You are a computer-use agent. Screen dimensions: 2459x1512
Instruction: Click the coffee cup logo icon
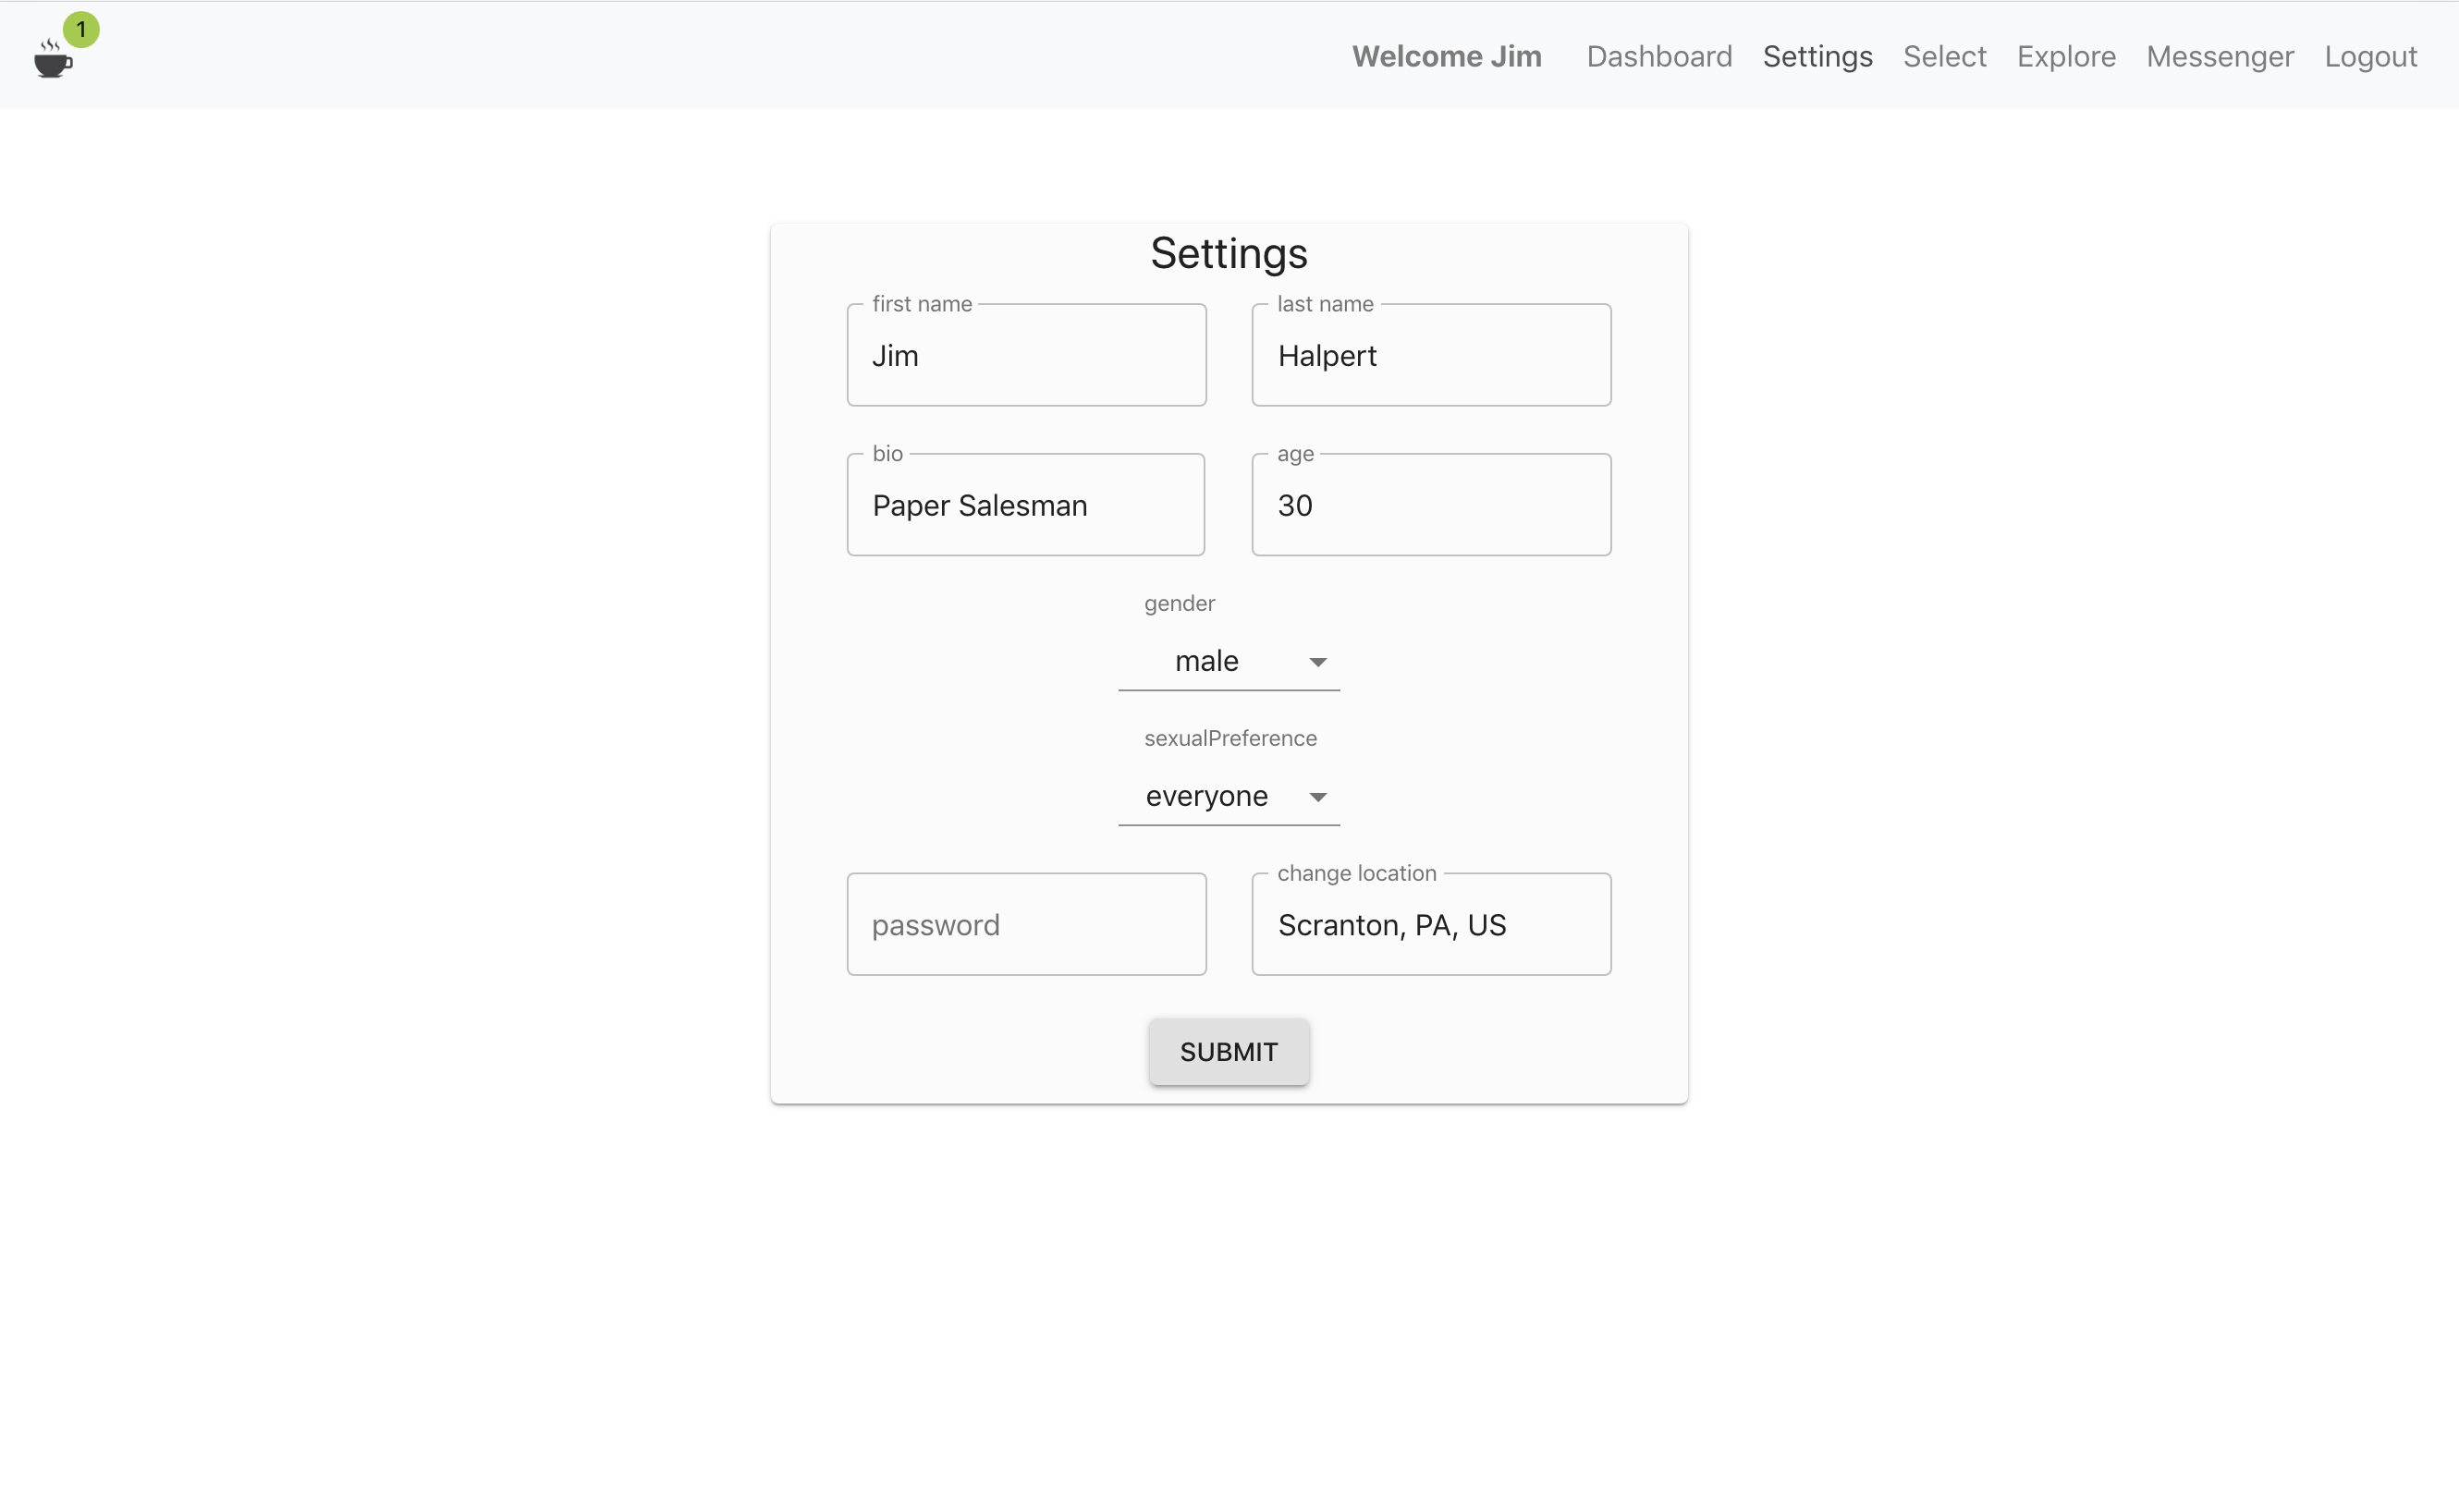(52, 61)
